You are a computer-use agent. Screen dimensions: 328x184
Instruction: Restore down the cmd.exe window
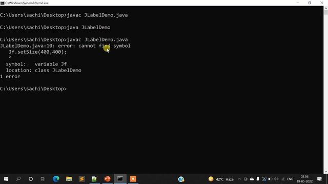click(x=310, y=3)
